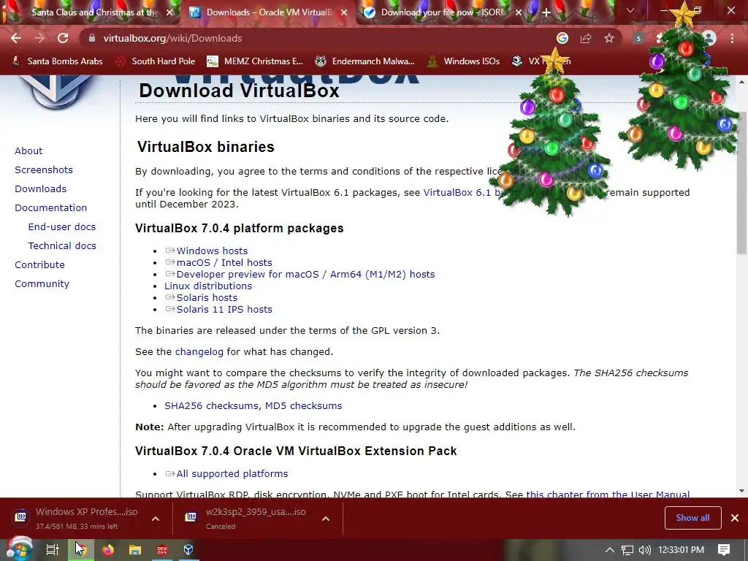Open the Endermanch Malwa... bookmark
748x561 pixels.
[365, 61]
